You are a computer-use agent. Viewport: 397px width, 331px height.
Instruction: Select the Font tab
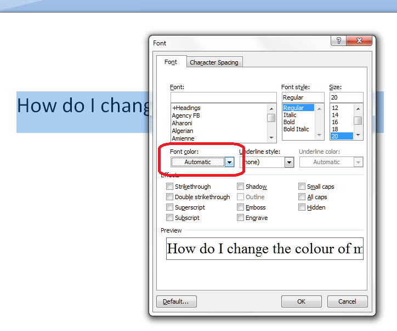[171, 62]
